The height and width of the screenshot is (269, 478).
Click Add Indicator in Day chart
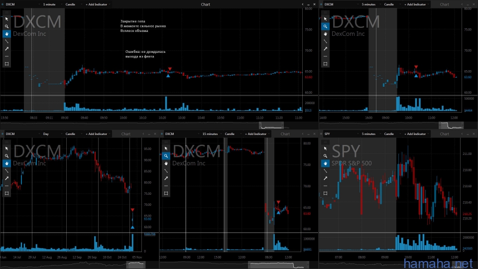click(x=97, y=134)
